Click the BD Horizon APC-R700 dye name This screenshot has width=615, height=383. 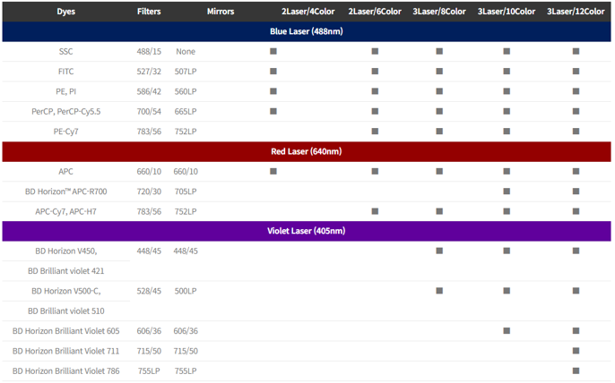66,191
